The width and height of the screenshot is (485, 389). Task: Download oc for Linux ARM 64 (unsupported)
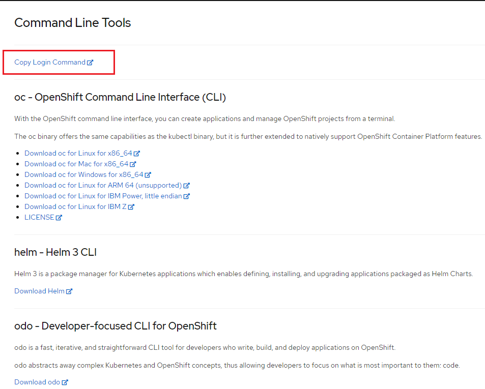pyautogui.click(x=103, y=185)
